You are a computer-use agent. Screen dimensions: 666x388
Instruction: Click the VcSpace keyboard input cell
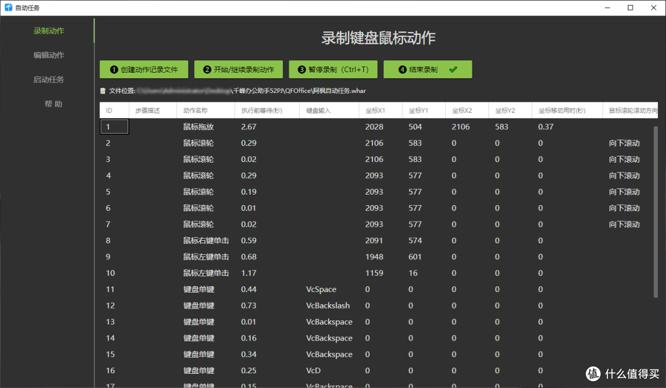tap(321, 289)
